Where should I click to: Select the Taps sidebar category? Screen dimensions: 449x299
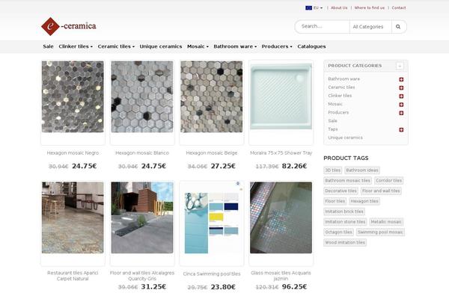click(333, 129)
